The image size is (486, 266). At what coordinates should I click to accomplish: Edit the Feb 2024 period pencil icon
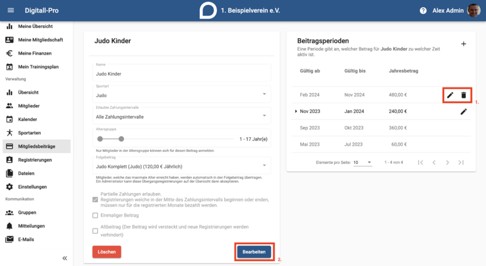coord(450,95)
